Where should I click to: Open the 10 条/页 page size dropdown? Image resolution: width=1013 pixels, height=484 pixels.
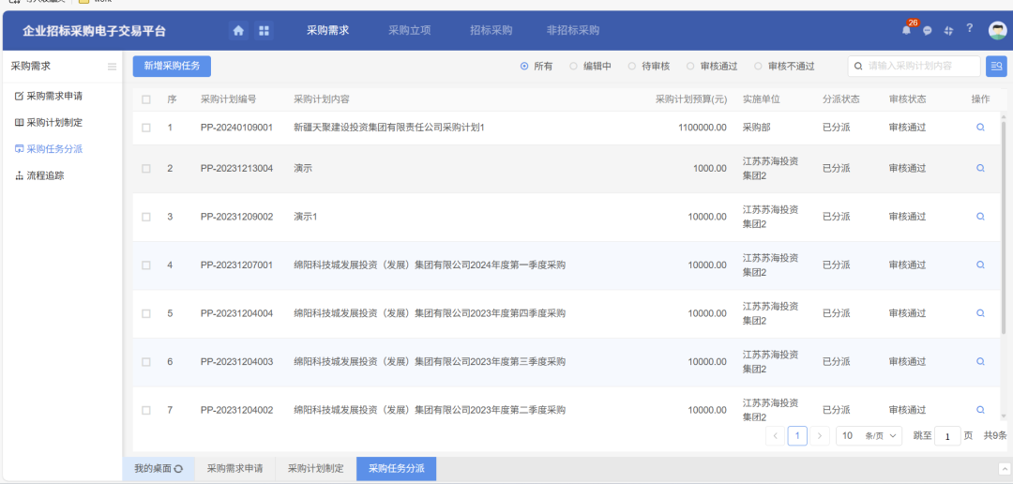point(869,435)
